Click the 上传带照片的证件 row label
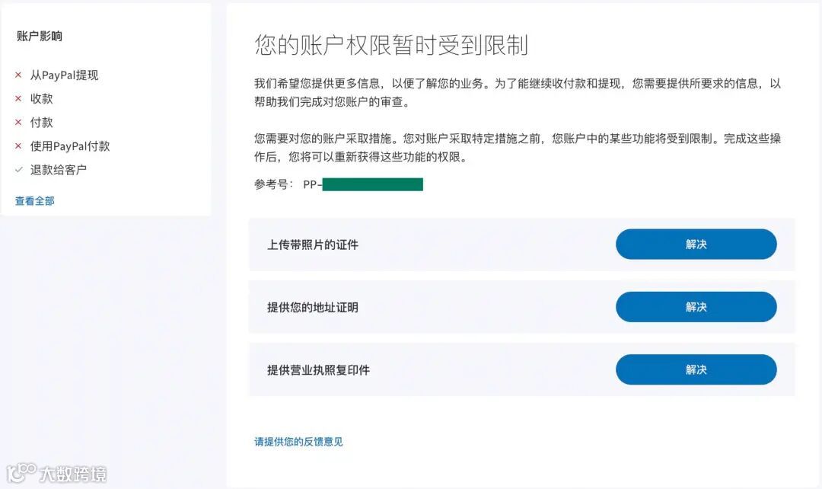Viewport: 822px width, 489px height. pos(312,245)
